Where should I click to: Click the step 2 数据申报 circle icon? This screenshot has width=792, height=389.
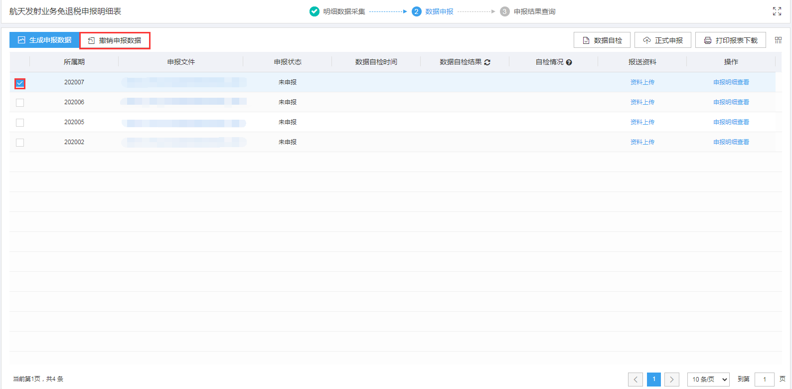pos(417,11)
